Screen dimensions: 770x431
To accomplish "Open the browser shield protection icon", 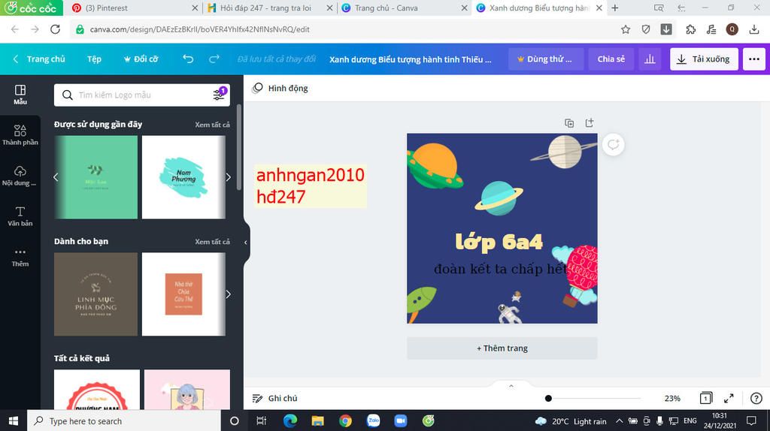I will pos(646,29).
